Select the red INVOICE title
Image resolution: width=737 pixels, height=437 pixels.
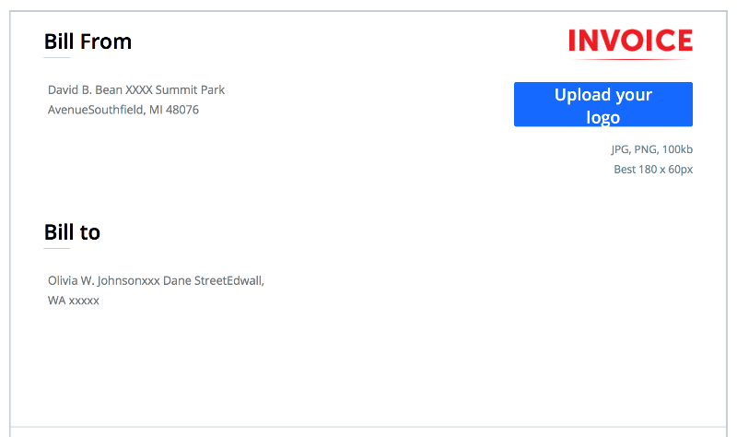click(630, 41)
